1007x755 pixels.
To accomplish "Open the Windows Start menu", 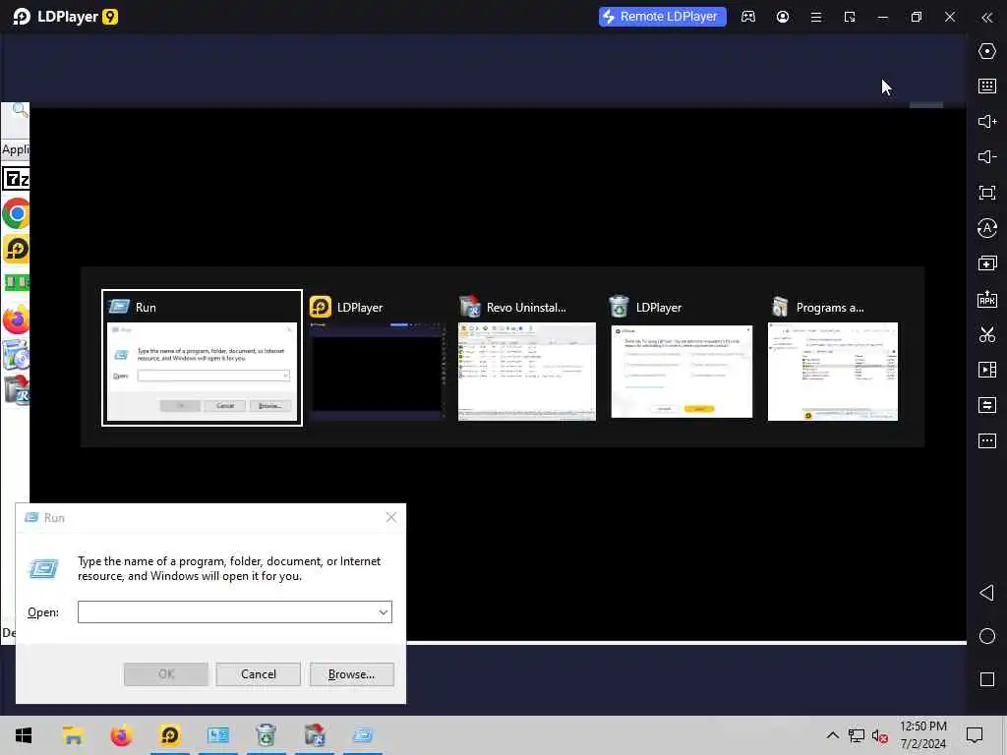I will coord(24,735).
